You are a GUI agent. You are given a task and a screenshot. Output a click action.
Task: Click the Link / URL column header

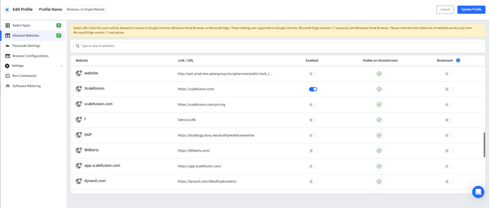(x=186, y=61)
